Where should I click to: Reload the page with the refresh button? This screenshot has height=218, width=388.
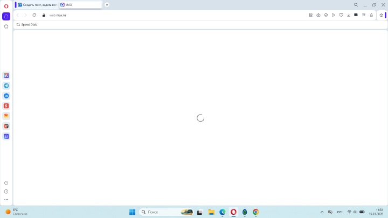[x=34, y=15]
